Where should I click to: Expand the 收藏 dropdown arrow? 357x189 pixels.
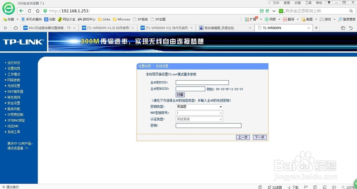pos(17,19)
